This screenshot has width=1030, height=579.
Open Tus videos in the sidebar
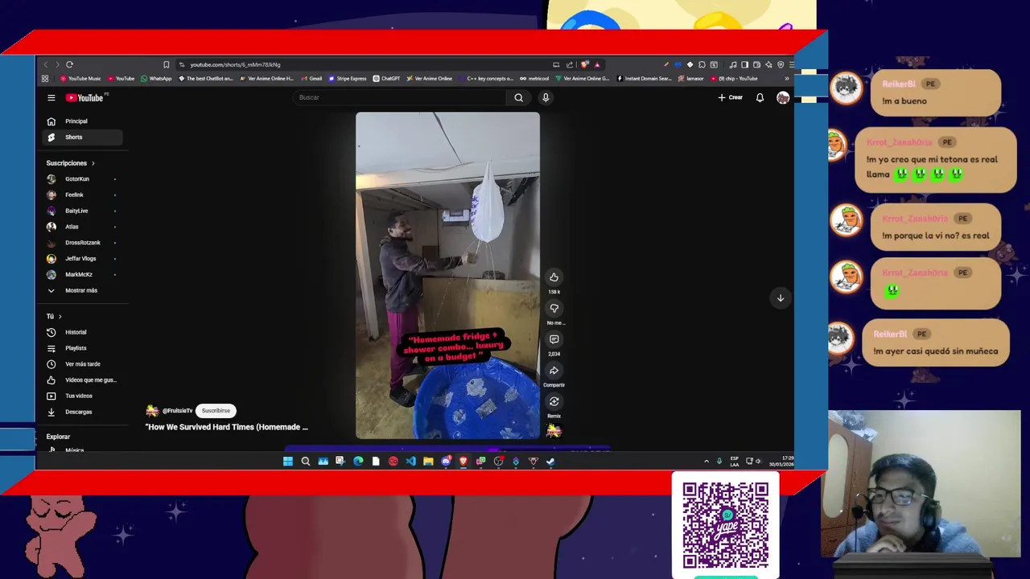pos(82,396)
